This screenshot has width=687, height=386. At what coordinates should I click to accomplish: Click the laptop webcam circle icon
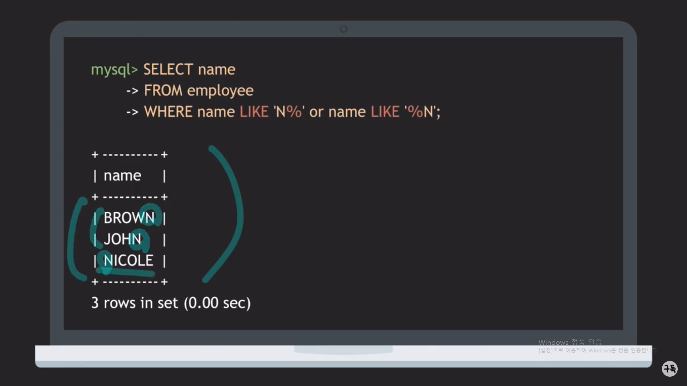[x=343, y=29]
